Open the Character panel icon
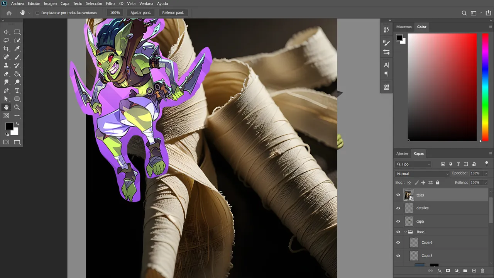The height and width of the screenshot is (278, 494). 386,65
